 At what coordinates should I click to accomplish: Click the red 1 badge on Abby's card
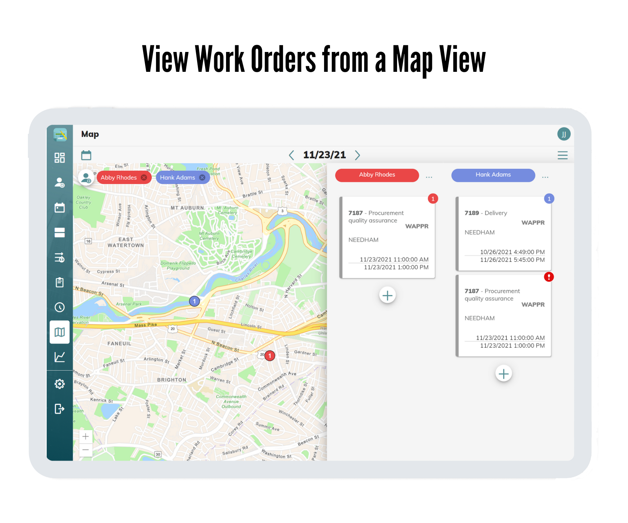point(433,199)
